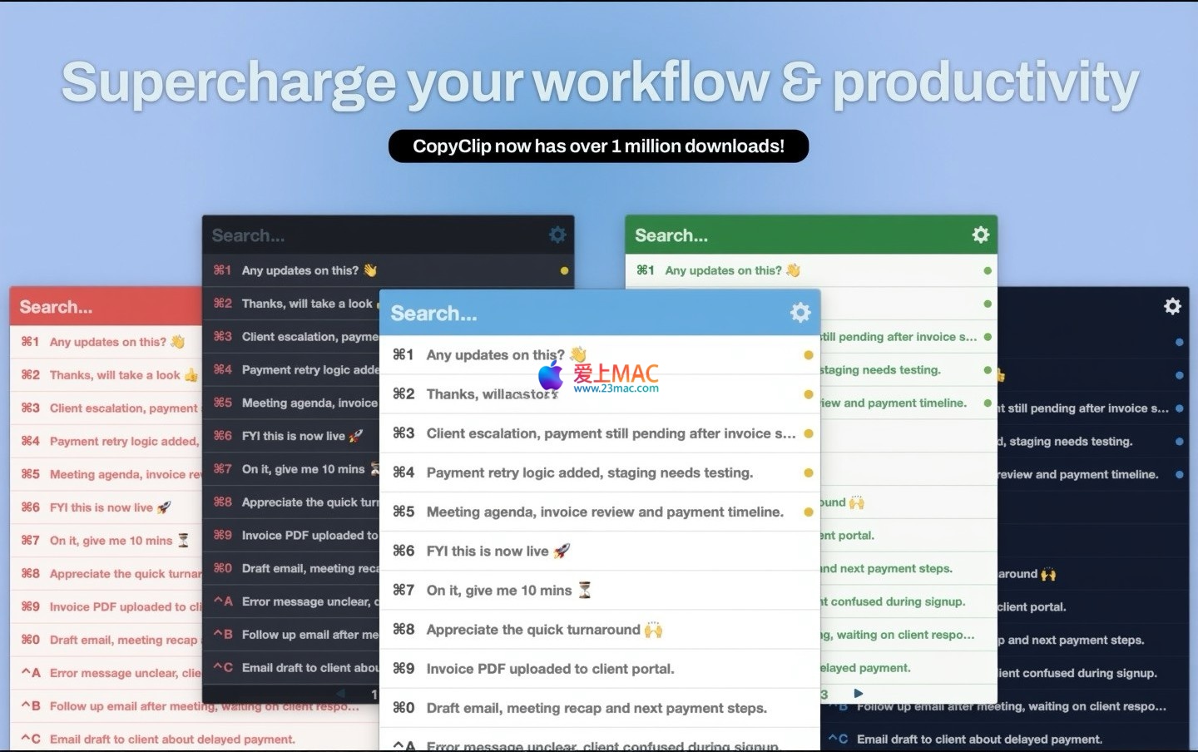1198x752 pixels.
Task: Select ⌃C Email draft clip in navy panel
Action: coord(978,739)
